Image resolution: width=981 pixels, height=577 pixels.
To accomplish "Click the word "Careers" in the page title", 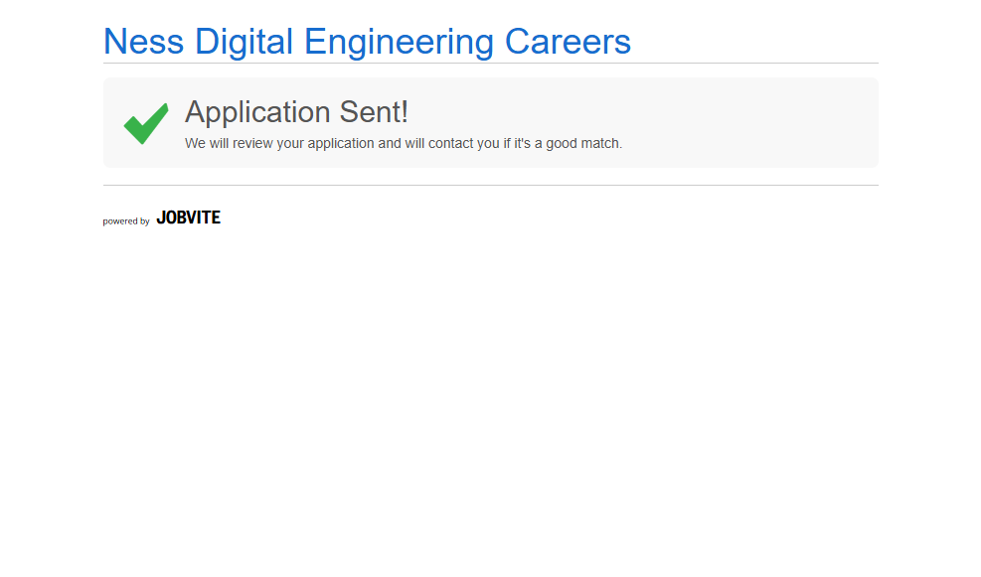I will point(568,42).
